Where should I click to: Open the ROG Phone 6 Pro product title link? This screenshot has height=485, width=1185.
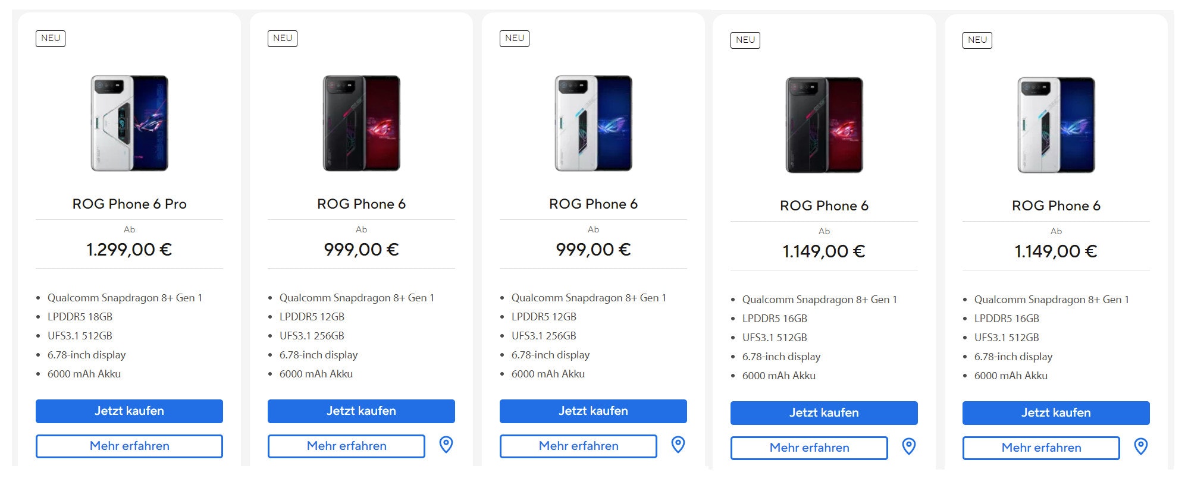pos(128,203)
